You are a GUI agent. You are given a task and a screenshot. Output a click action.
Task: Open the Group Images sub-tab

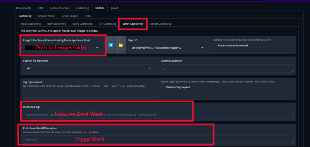(x=70, y=16)
